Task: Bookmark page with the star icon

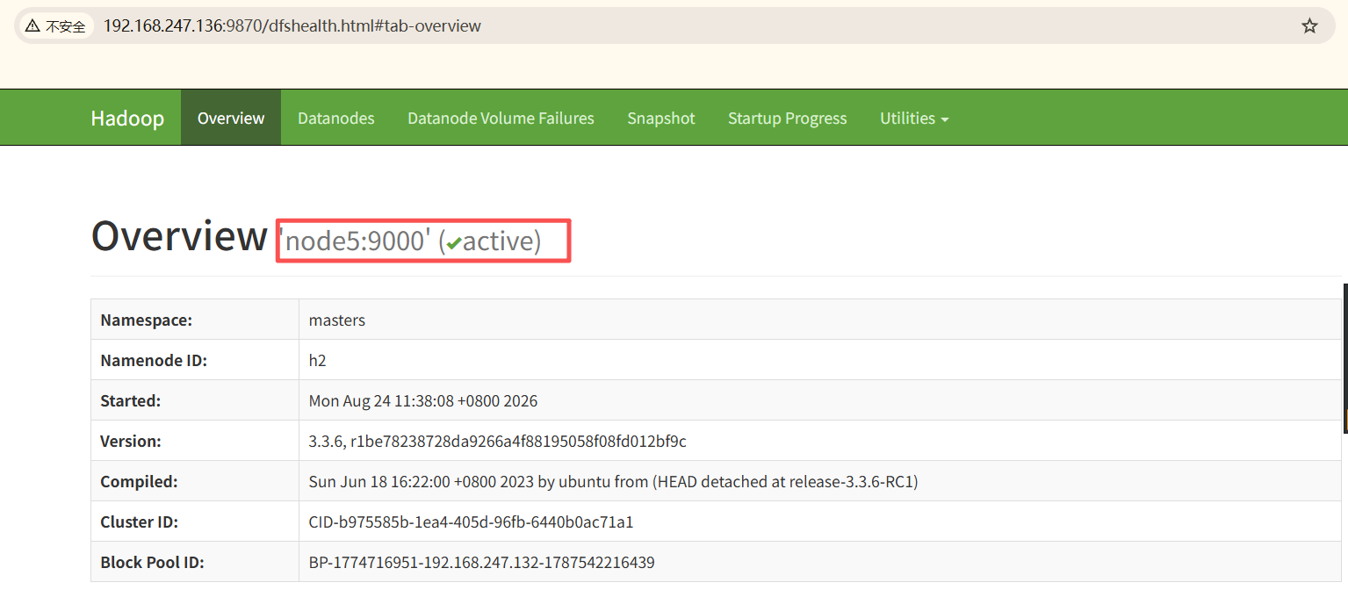Action: click(1309, 25)
